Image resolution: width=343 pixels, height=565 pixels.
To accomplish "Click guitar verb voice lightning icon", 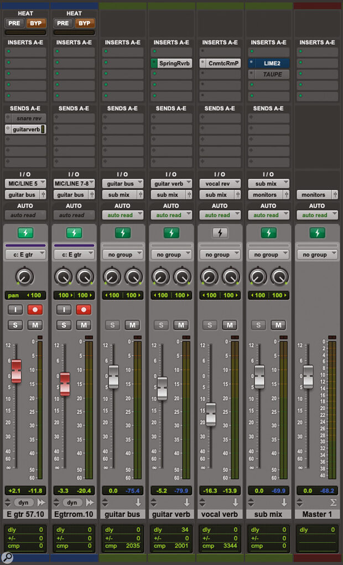I will (x=171, y=233).
